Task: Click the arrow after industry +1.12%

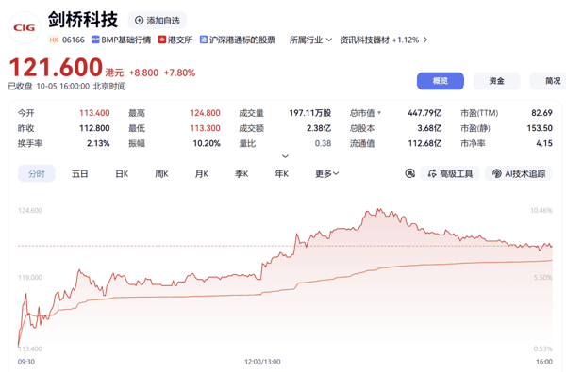Action: (x=425, y=40)
